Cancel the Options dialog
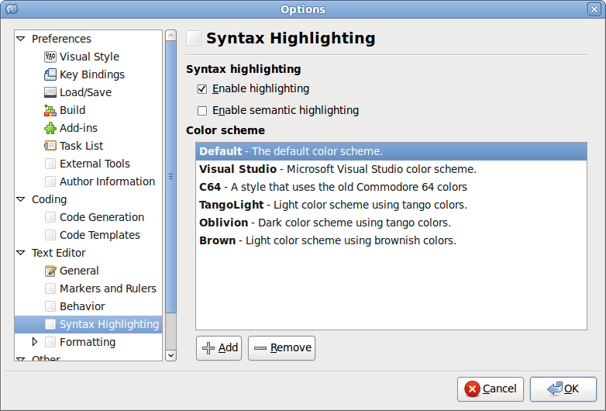Image resolution: width=606 pixels, height=411 pixels. (x=490, y=389)
